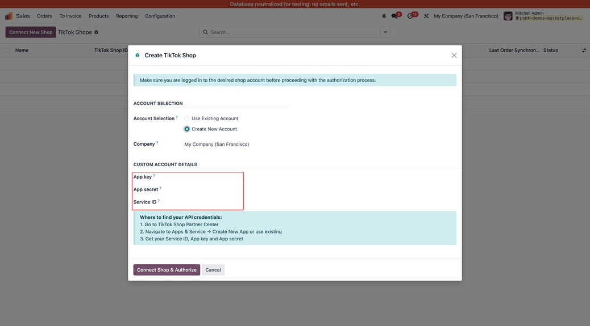Sort by the Status column header
The width and height of the screenshot is (590, 326).
550,50
